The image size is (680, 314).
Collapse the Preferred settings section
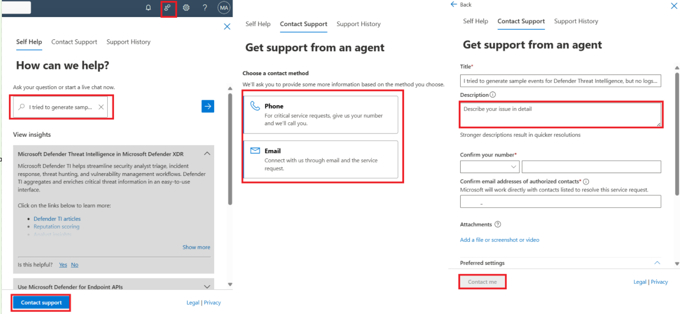click(657, 263)
